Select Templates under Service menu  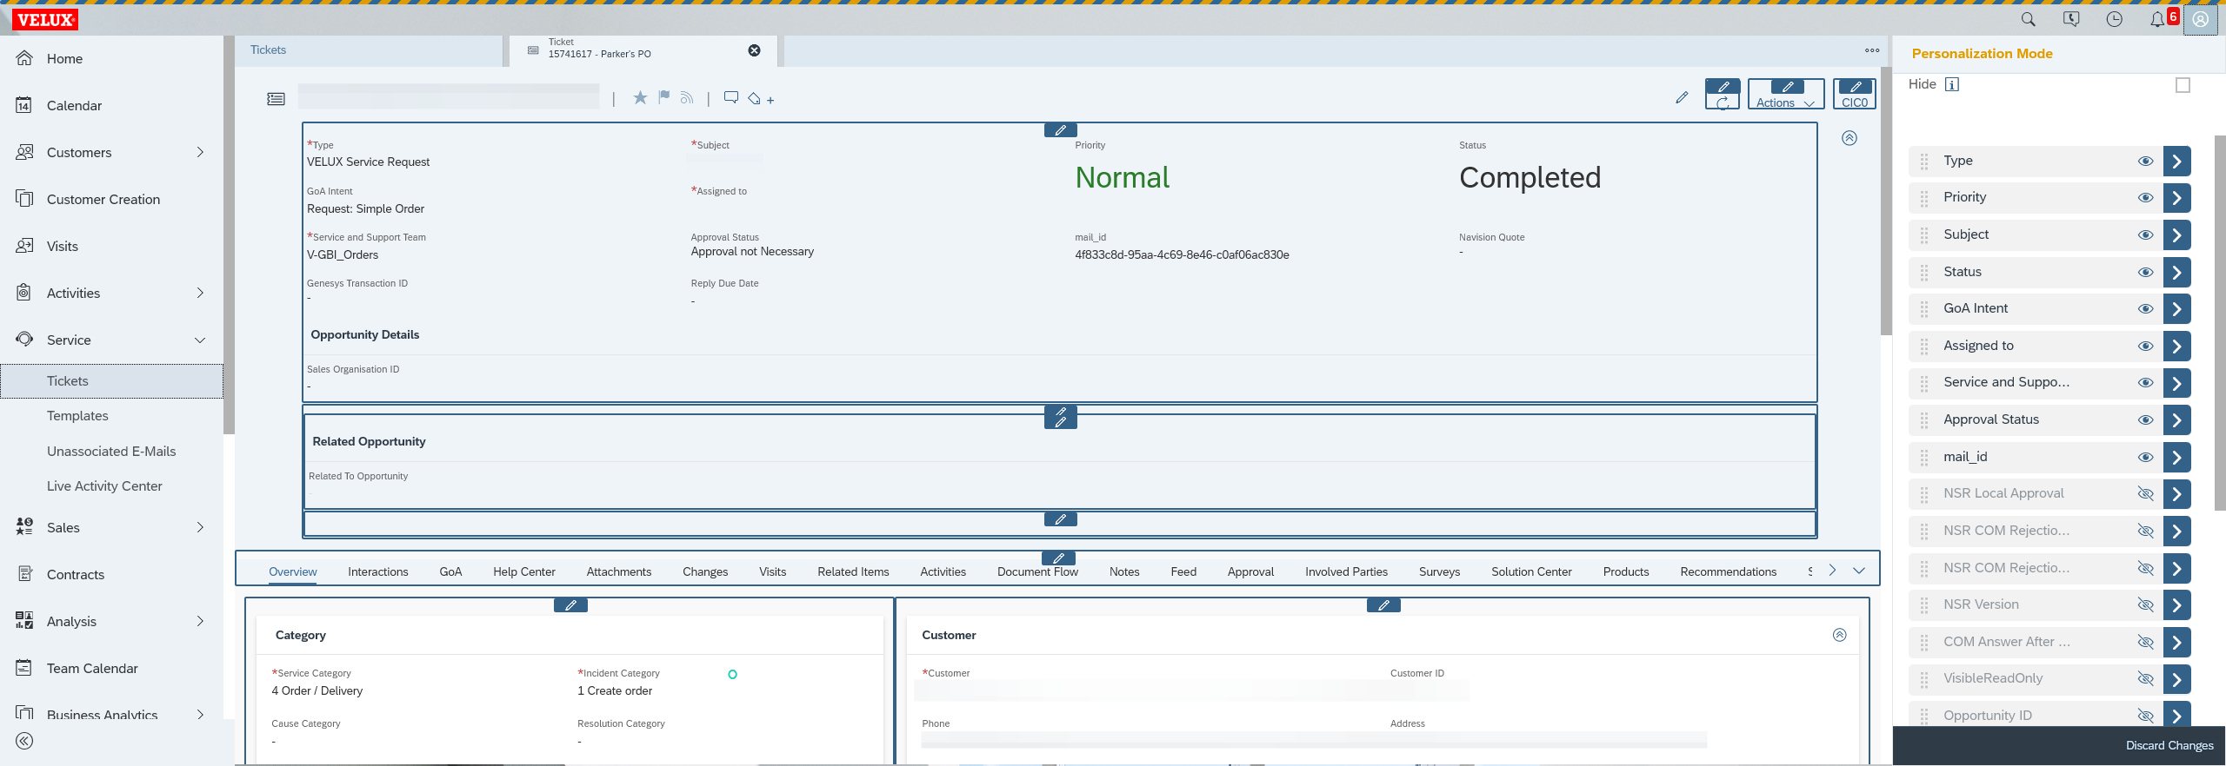77,416
